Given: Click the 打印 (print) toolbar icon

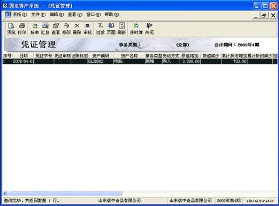Looking at the screenshot, I should (22, 29).
